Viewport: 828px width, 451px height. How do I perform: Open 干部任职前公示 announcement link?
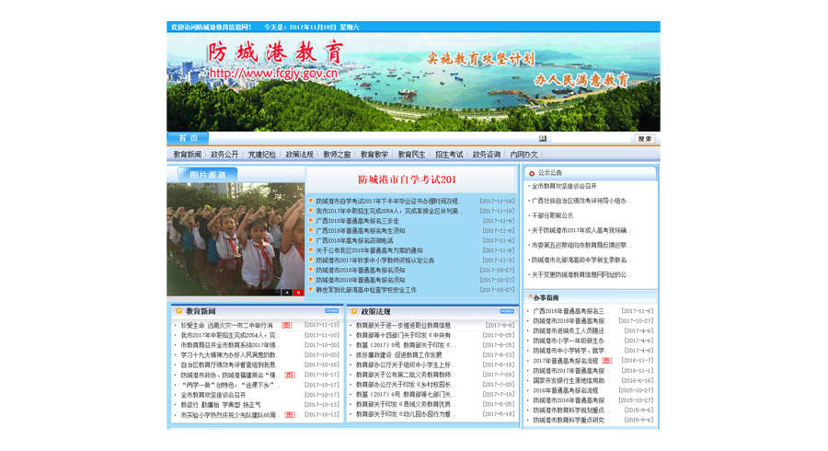[552, 215]
